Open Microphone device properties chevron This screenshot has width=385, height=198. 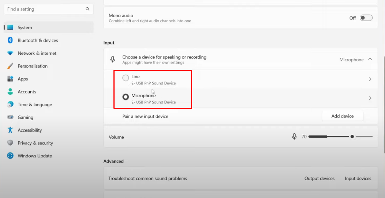click(x=370, y=98)
